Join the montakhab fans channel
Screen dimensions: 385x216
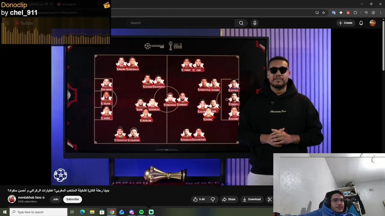coord(56,199)
